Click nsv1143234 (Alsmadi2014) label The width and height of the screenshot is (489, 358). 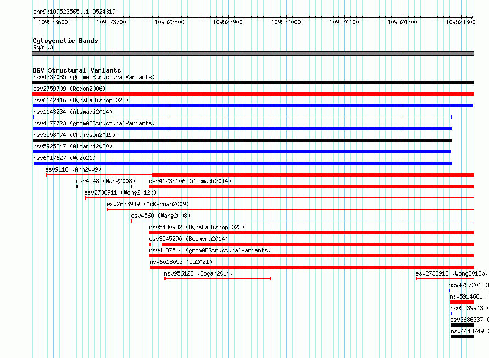point(73,112)
